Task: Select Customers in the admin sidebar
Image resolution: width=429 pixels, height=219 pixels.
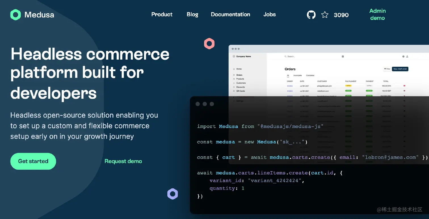Action: (241, 83)
